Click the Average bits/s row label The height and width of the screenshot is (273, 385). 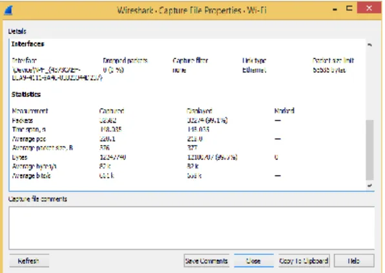click(31, 176)
